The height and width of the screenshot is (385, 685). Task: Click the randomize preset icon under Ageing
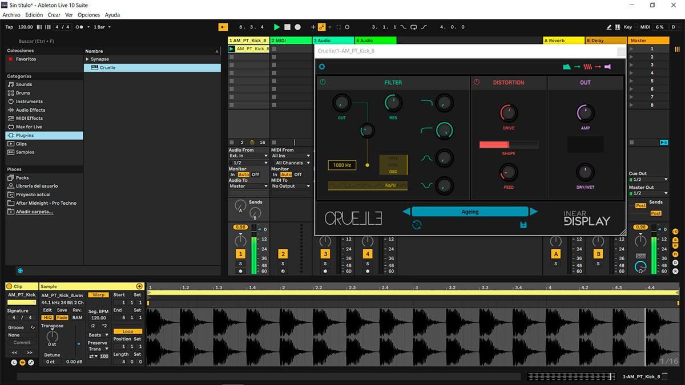pos(417,225)
